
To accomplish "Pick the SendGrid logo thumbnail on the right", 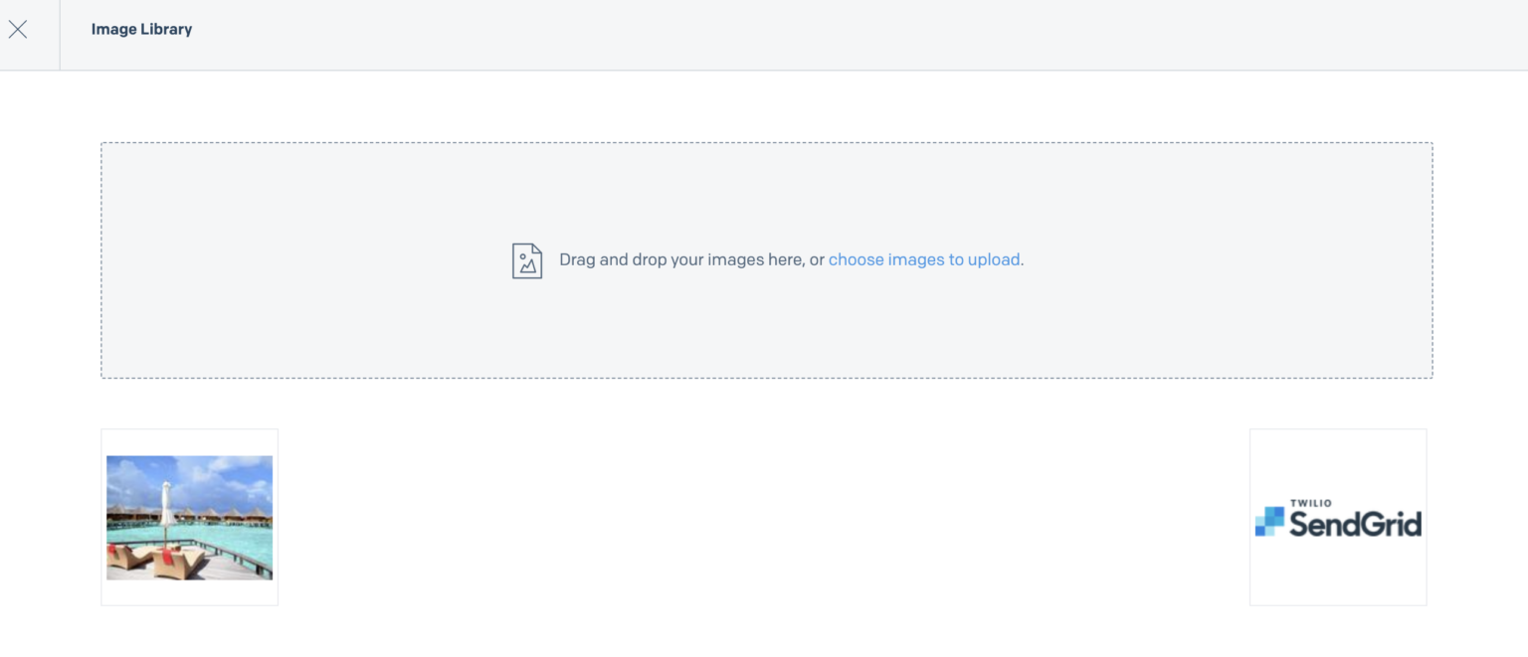I will coord(1337,516).
